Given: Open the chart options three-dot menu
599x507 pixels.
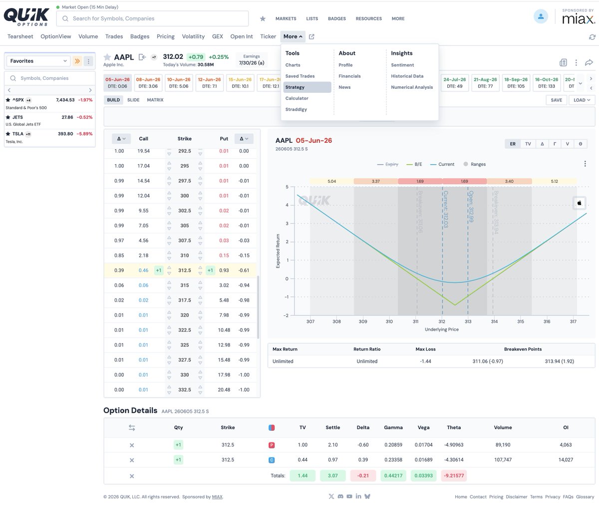Looking at the screenshot, I should click(x=585, y=164).
